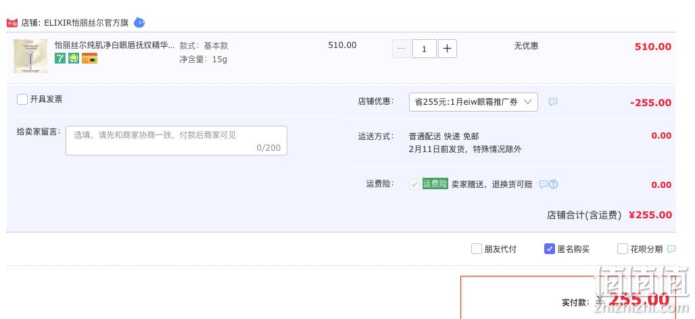Image resolution: width=695 pixels, height=319 pixels.
Task: Increase quantity with the plus button
Action: (x=448, y=49)
